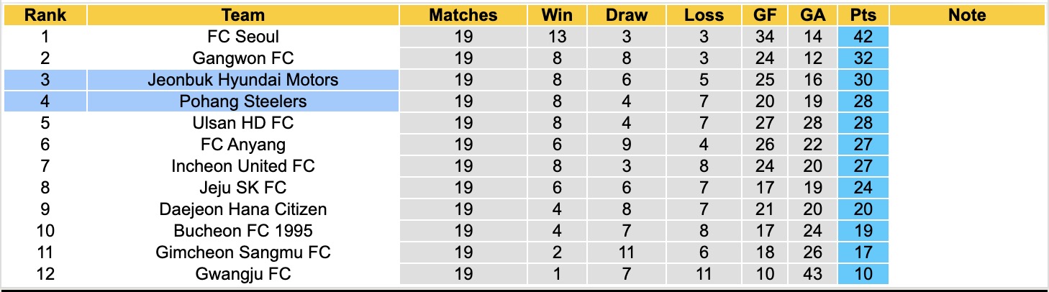Viewport: 1049px width, 292px height.
Task: Click the Note column header
Action: click(967, 15)
